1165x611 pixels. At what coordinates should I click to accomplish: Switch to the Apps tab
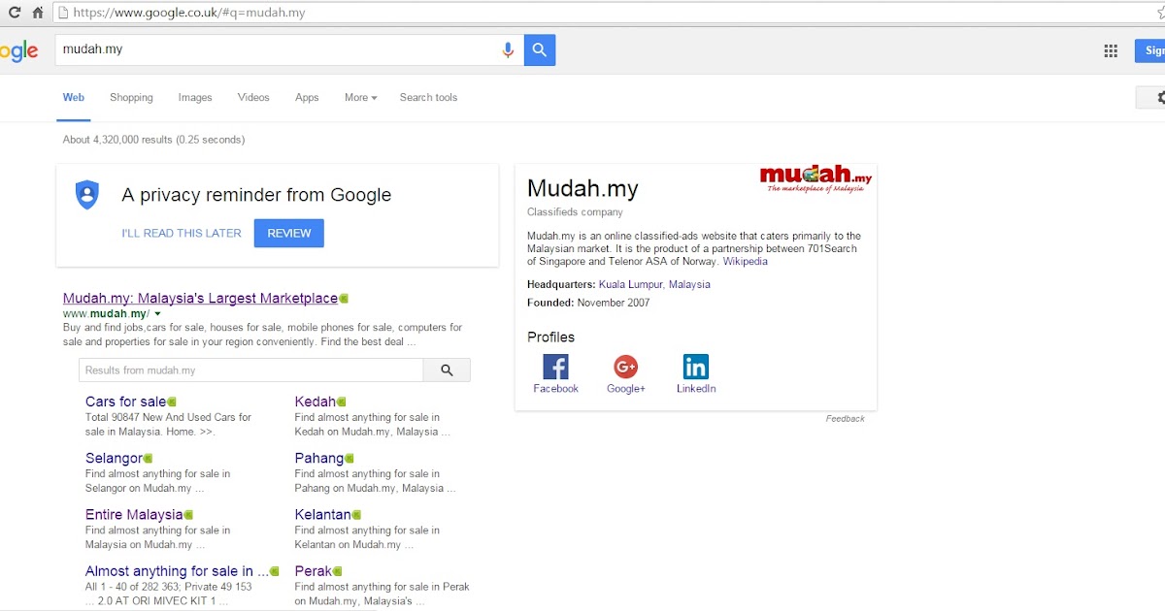[x=307, y=97]
